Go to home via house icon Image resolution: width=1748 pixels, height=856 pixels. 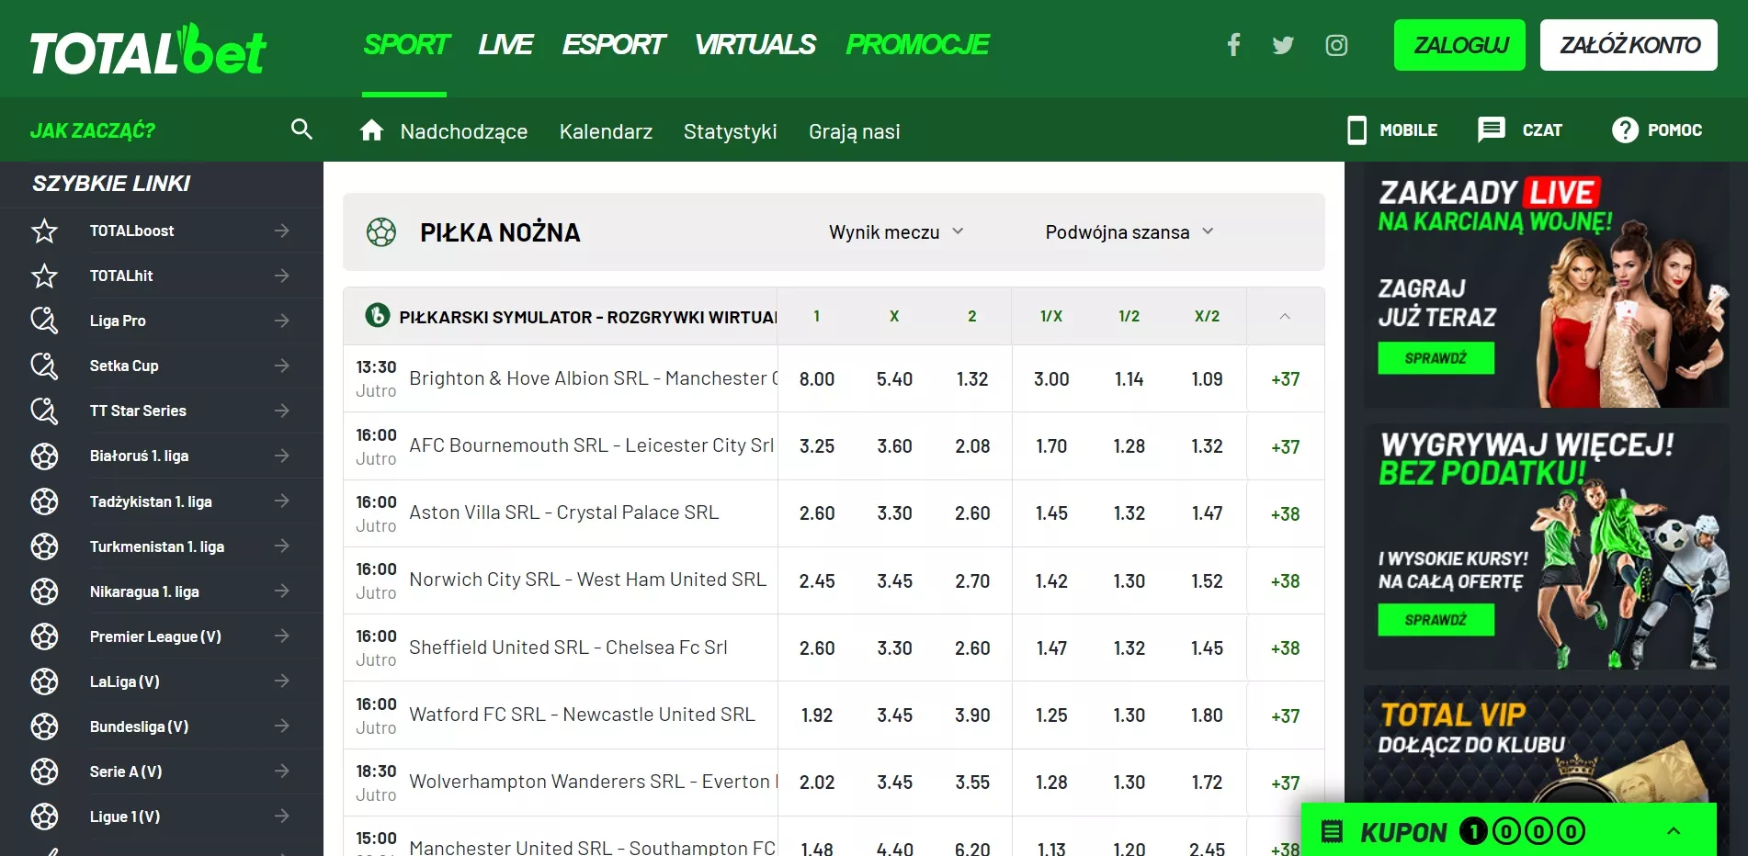(x=371, y=130)
